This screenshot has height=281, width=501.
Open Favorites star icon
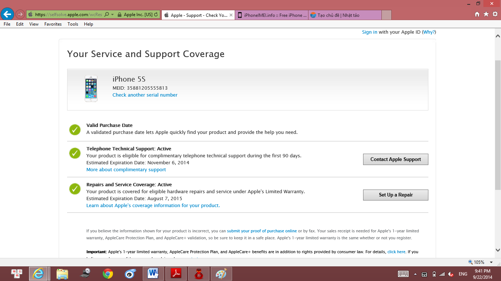(x=486, y=14)
